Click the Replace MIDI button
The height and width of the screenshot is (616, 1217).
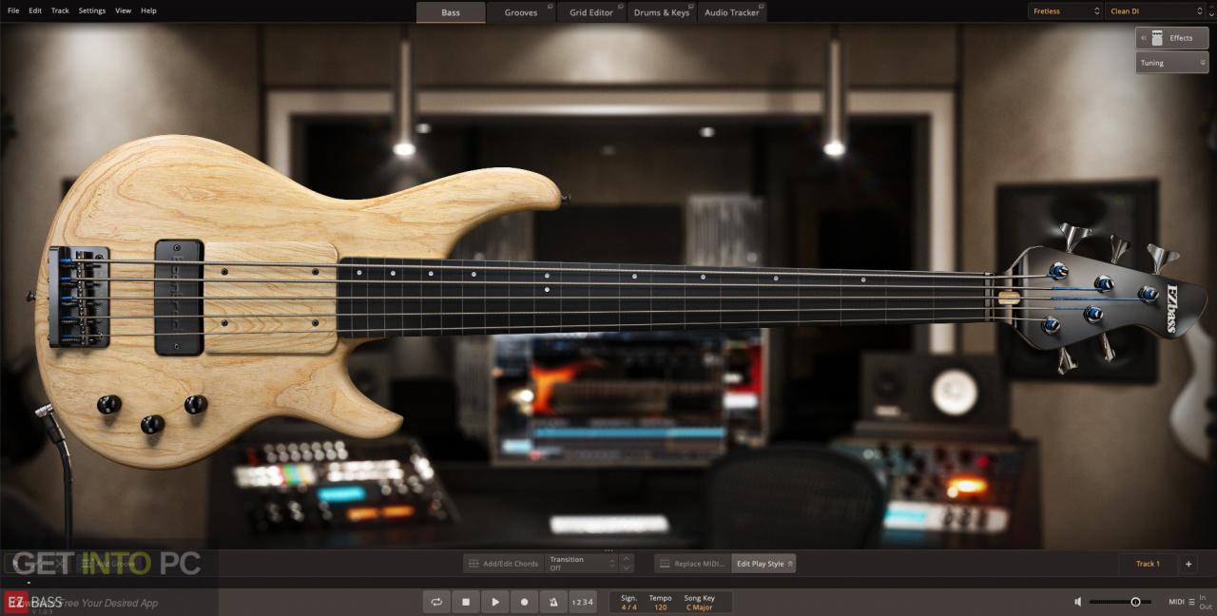click(x=692, y=564)
